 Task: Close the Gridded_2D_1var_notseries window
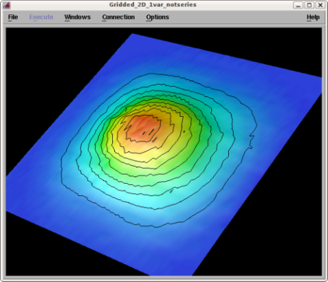[x=320, y=5]
